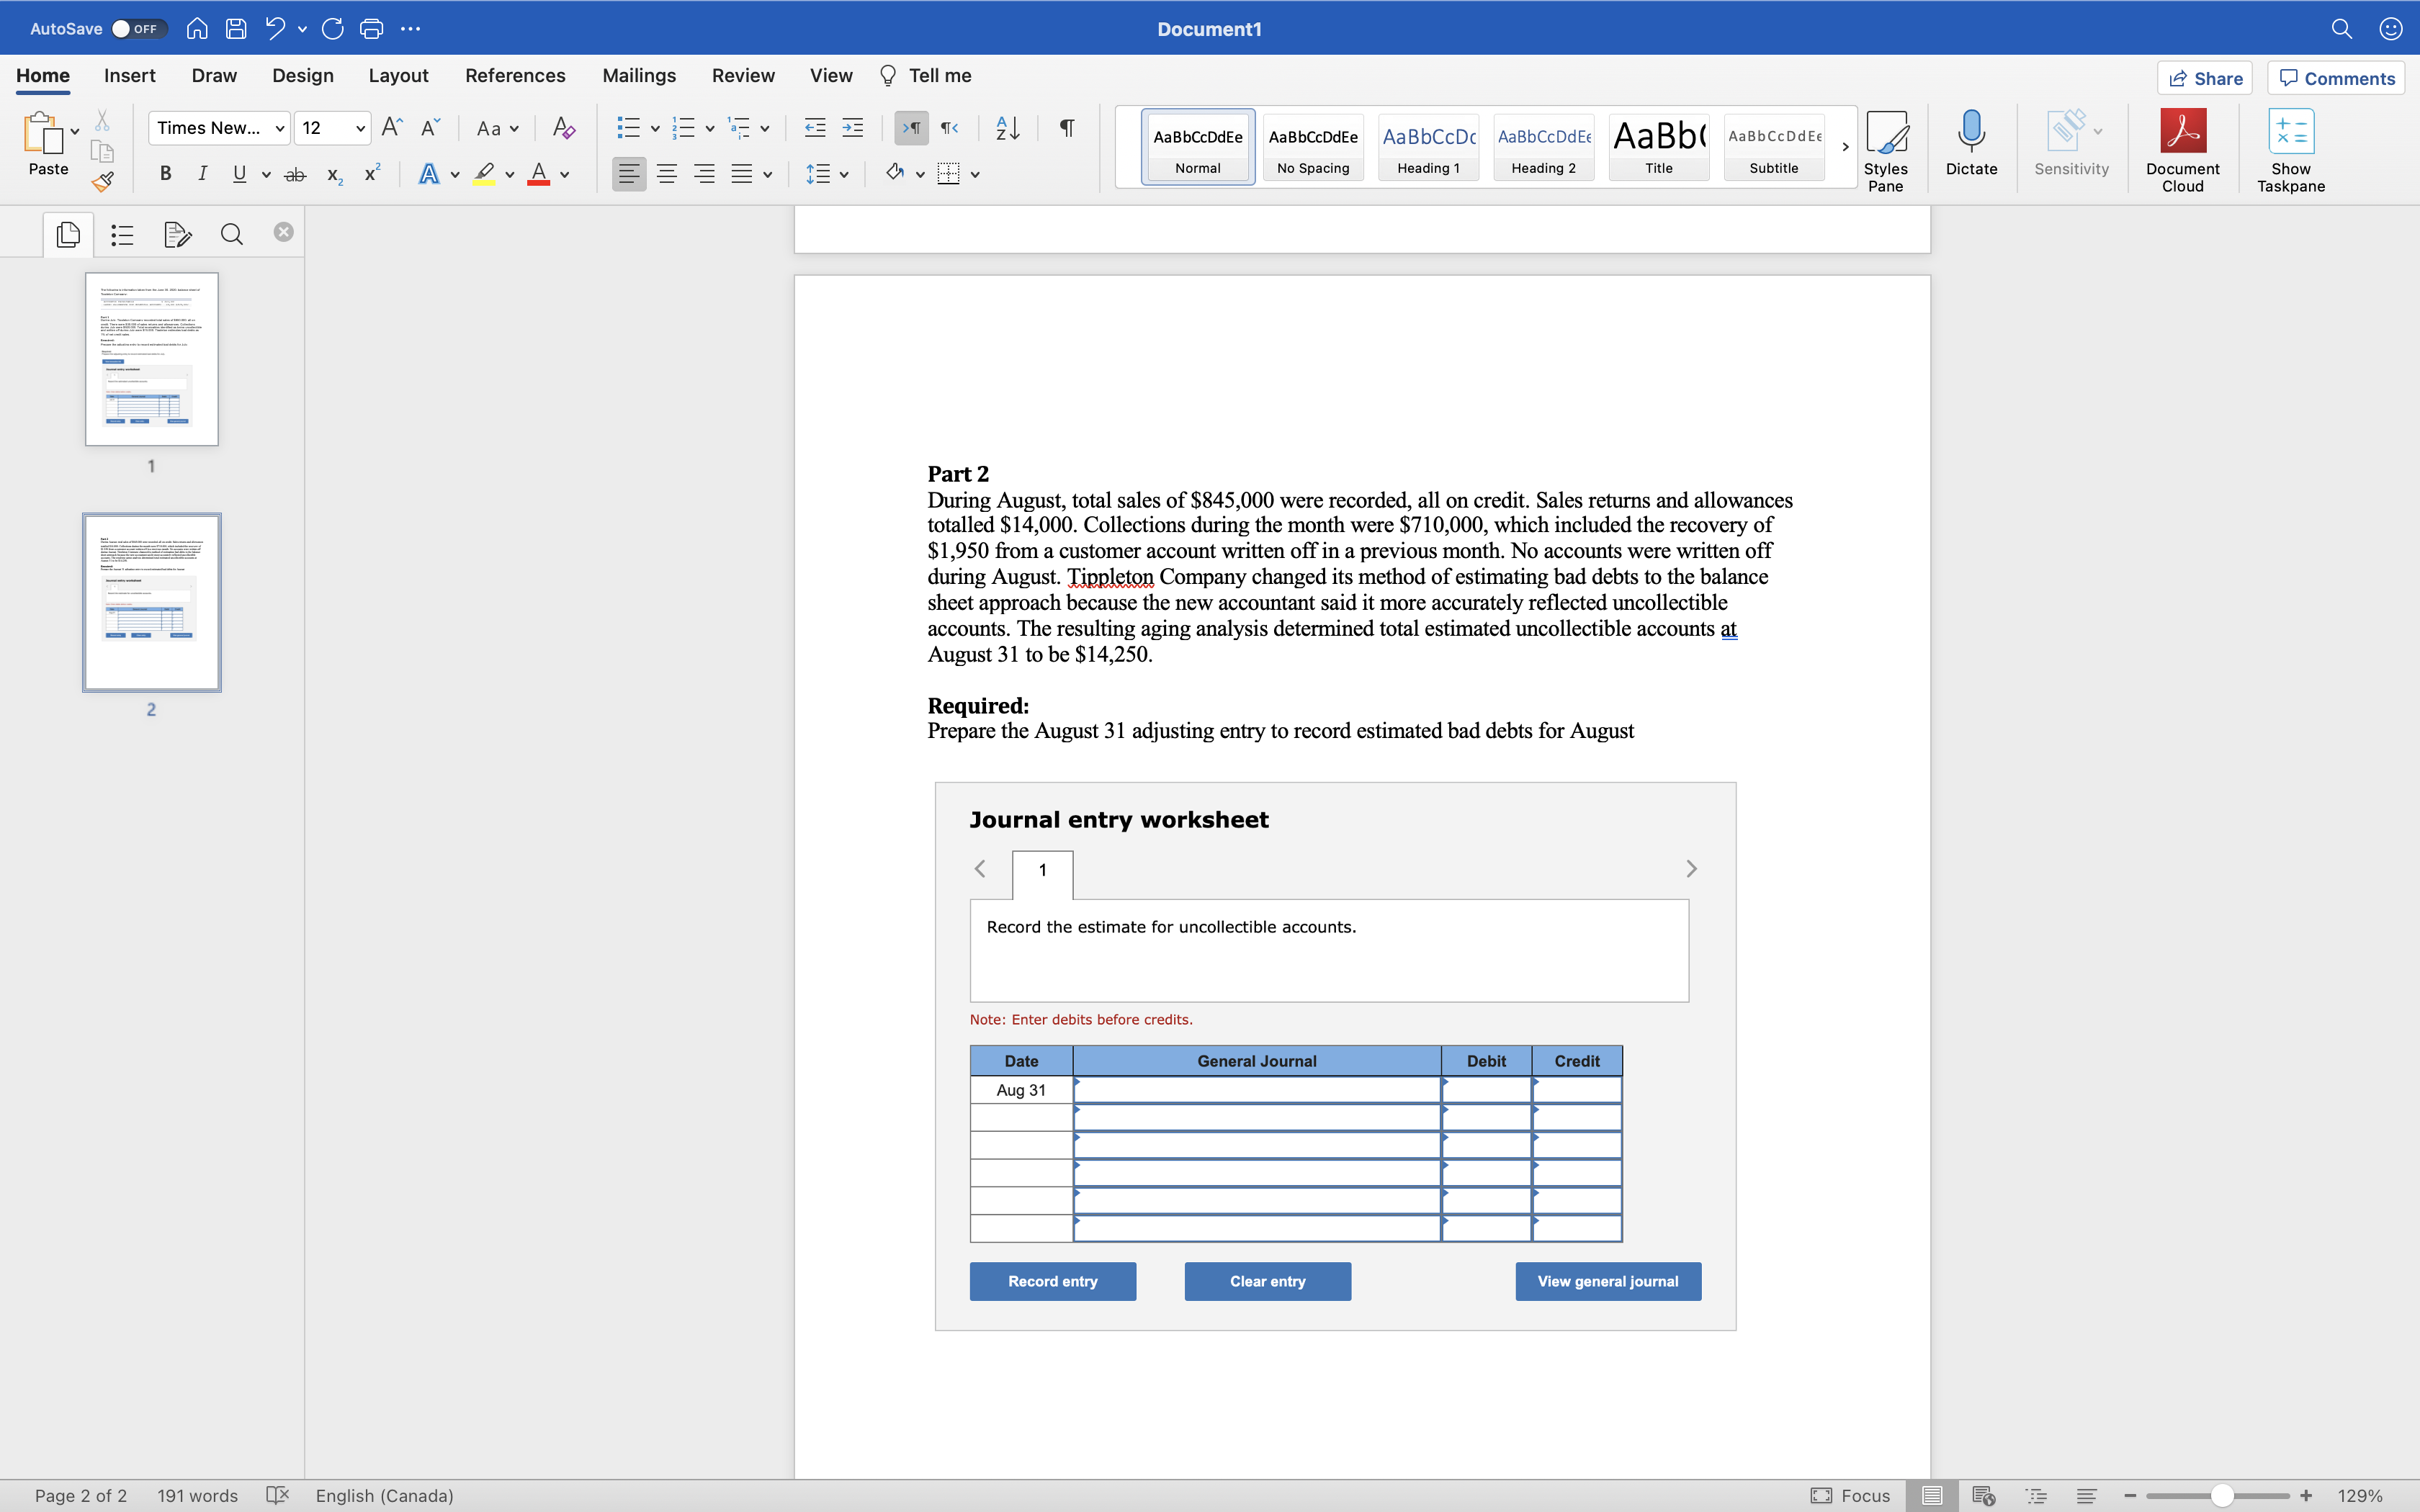
Task: Open the Styles Pane
Action: point(1887,148)
